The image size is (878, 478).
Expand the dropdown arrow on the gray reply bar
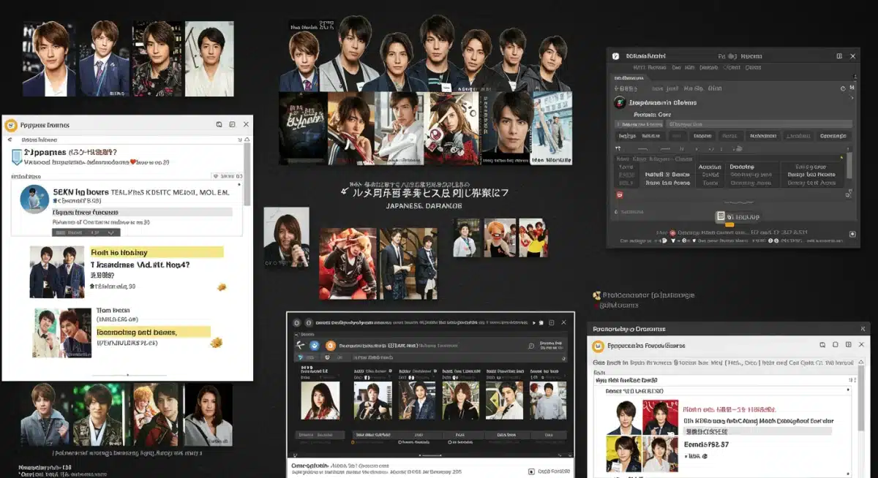click(110, 232)
